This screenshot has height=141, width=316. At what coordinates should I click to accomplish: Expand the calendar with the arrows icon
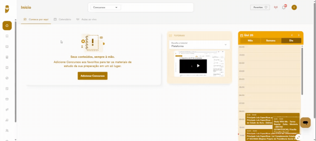pos(298,138)
